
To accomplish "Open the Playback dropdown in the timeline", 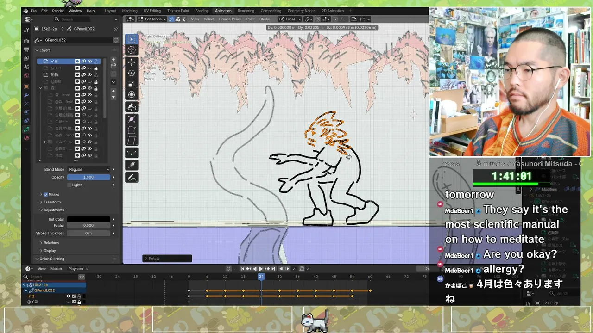I will pos(78,269).
